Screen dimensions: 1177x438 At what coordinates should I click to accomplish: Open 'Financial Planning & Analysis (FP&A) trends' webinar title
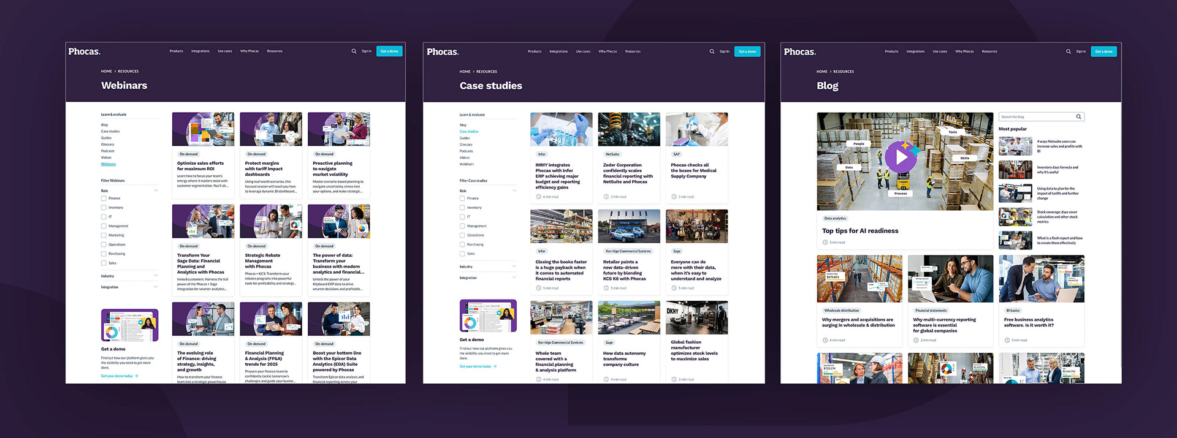(x=265, y=358)
